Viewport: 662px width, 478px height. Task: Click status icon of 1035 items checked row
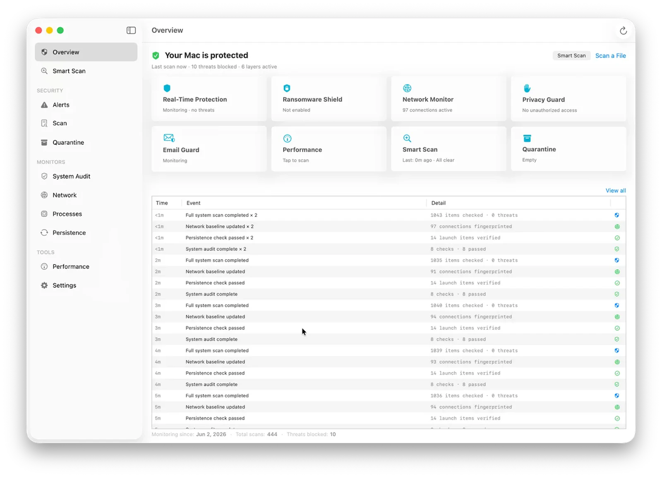(617, 260)
